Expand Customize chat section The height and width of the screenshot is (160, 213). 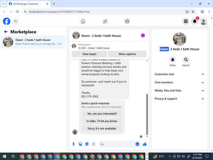pos(179,74)
